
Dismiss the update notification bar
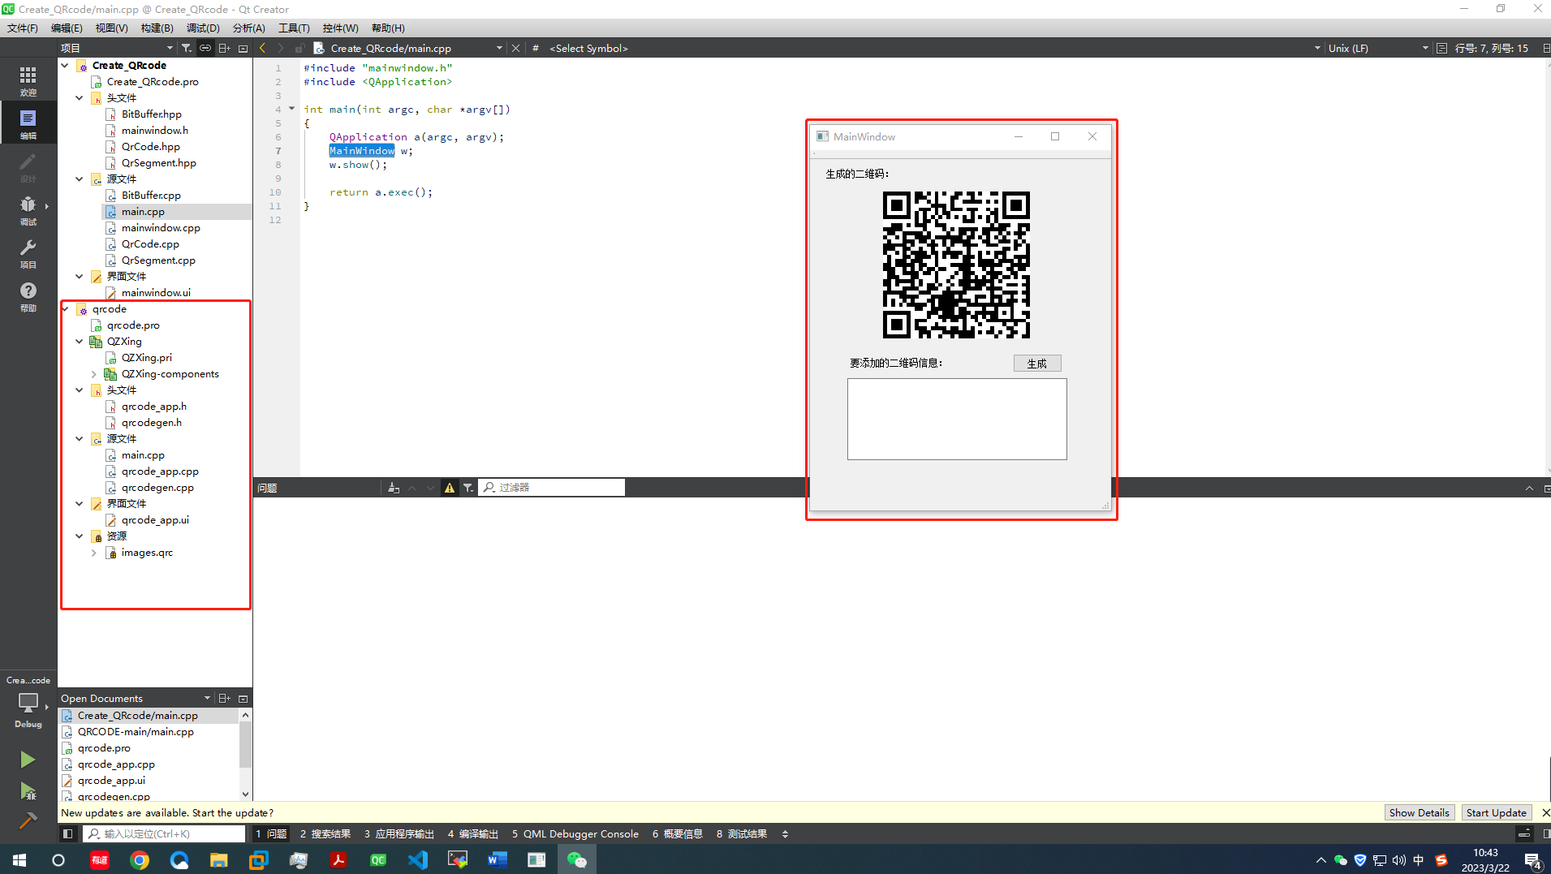[x=1545, y=812]
